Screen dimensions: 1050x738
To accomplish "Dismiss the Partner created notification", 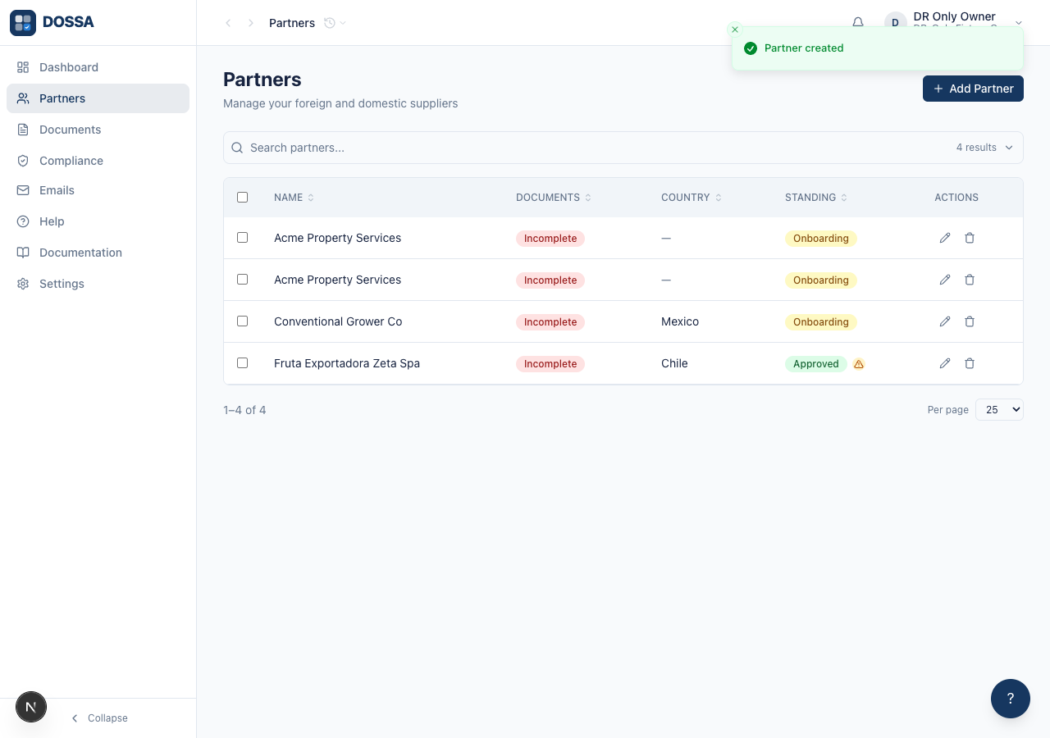I will pos(735,30).
